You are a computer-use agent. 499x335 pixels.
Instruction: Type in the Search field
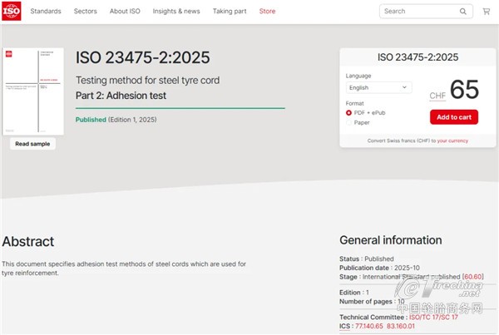(417, 12)
